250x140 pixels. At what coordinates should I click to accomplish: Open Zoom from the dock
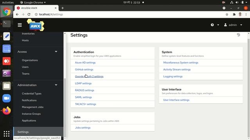point(7,98)
